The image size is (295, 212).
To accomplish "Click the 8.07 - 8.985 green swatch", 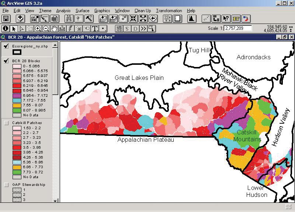I will pos(17,110).
